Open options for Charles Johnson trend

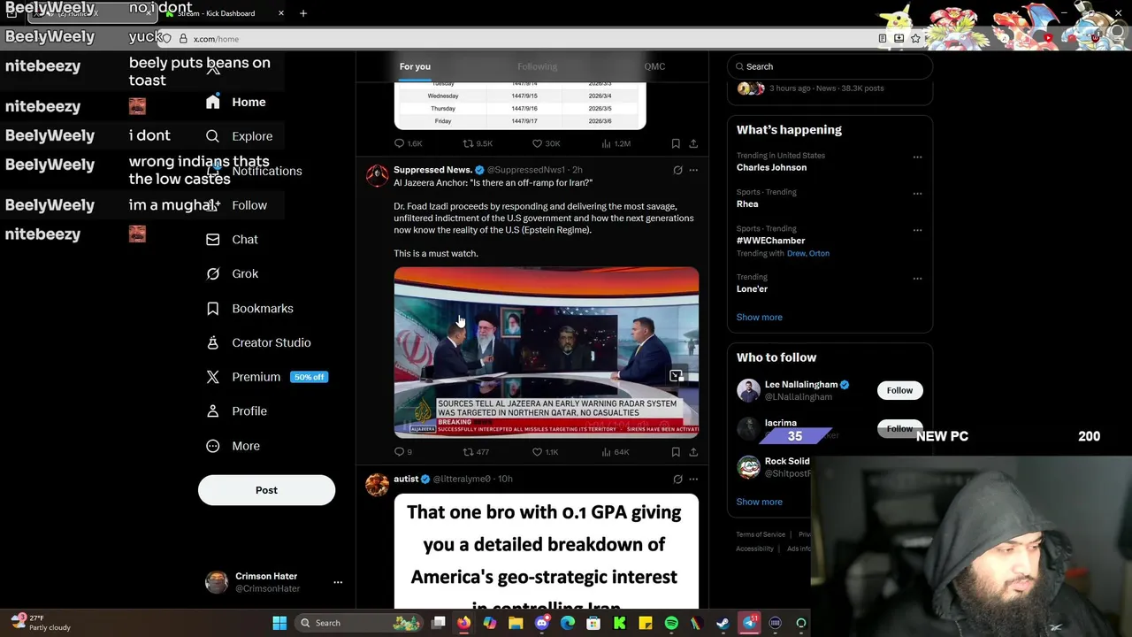(917, 157)
